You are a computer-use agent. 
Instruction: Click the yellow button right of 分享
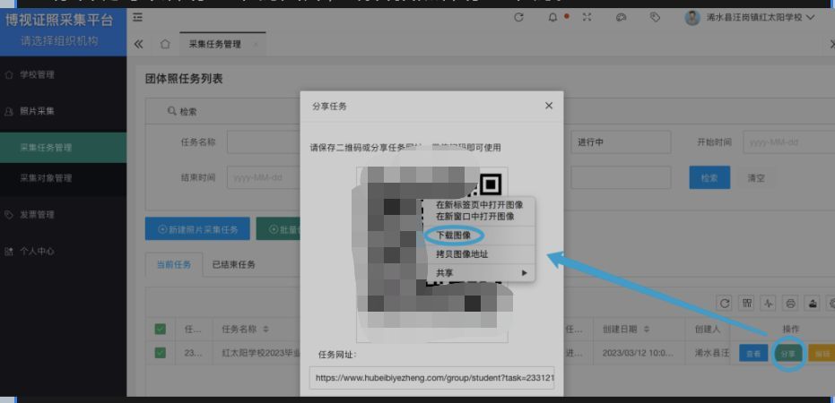click(822, 353)
